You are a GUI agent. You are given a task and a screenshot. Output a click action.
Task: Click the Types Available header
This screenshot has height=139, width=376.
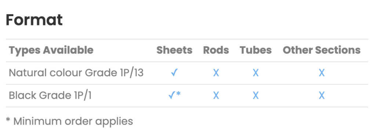[51, 50]
